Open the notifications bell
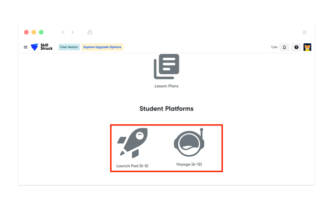 [284, 47]
